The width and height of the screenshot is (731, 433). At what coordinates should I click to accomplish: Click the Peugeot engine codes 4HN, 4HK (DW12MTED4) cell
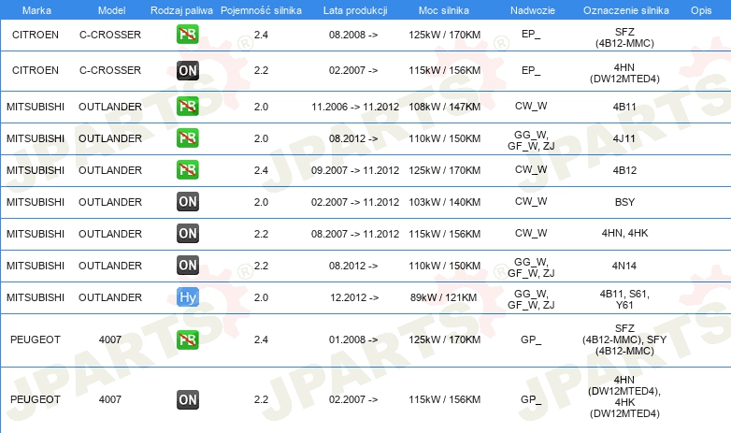tap(624, 397)
